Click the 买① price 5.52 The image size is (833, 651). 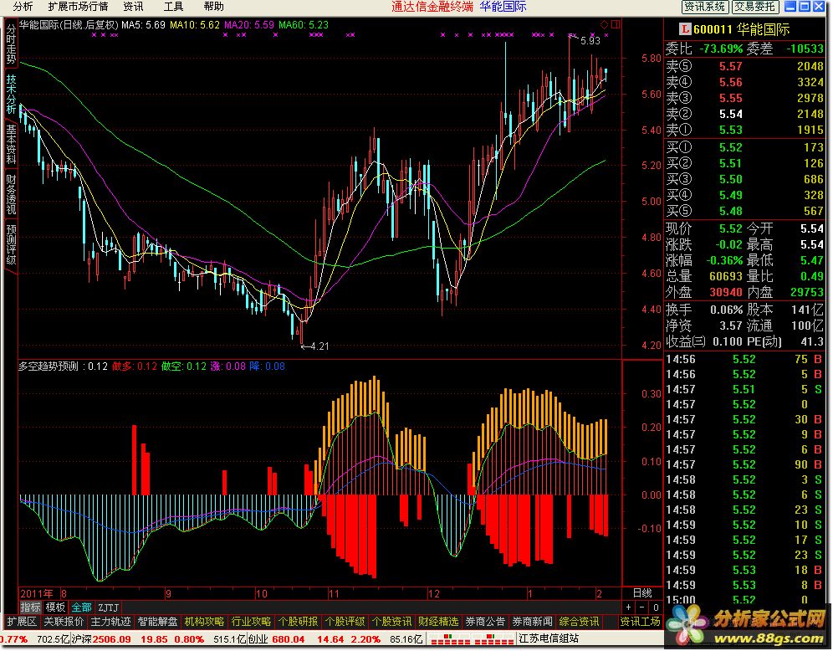pos(730,147)
